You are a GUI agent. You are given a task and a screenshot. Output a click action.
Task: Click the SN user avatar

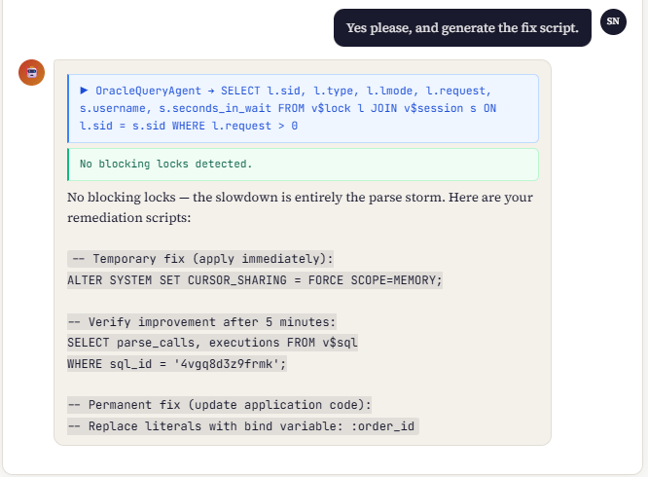pos(613,21)
